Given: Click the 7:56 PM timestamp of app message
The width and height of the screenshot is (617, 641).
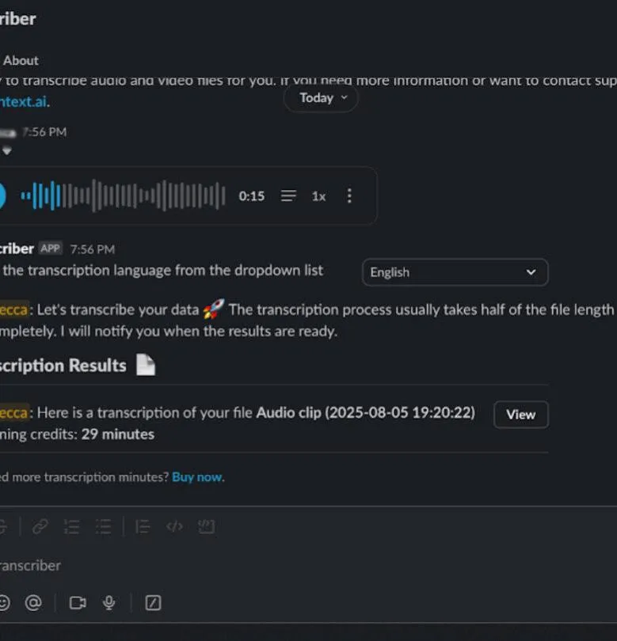Looking at the screenshot, I should 93,249.
